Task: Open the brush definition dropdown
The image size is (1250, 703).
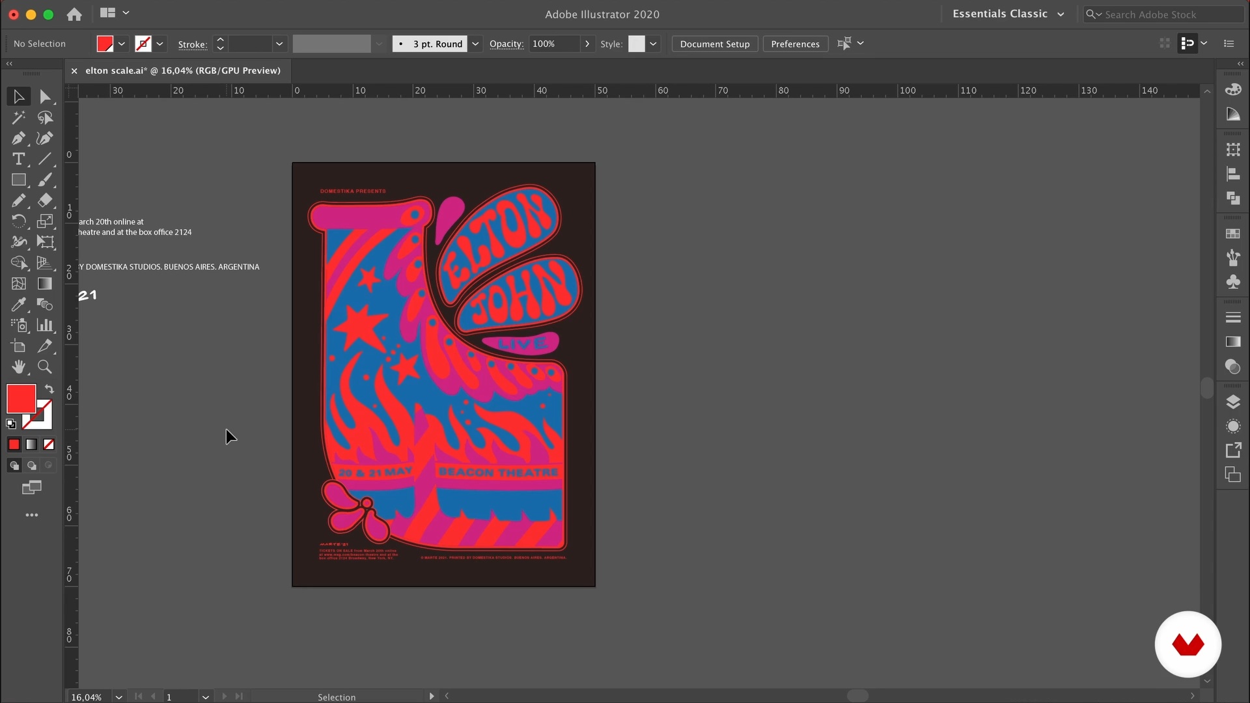Action: [x=475, y=44]
